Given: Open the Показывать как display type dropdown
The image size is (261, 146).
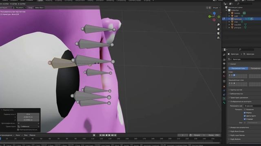Looking at the screenshot, I should [252, 106].
